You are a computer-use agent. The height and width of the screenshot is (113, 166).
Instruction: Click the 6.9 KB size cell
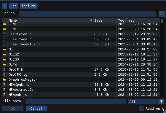(100, 34)
